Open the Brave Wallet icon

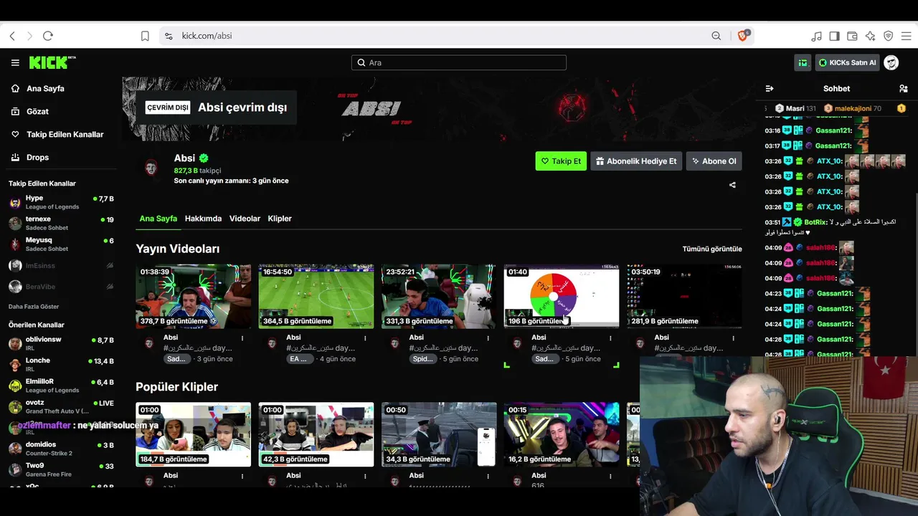pos(852,36)
